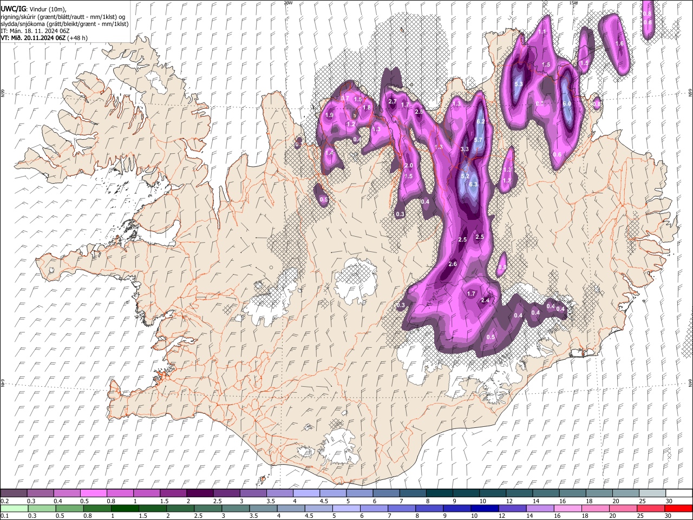
Task: Click the '1.8' snowfall value on the map
Action: 367,108
